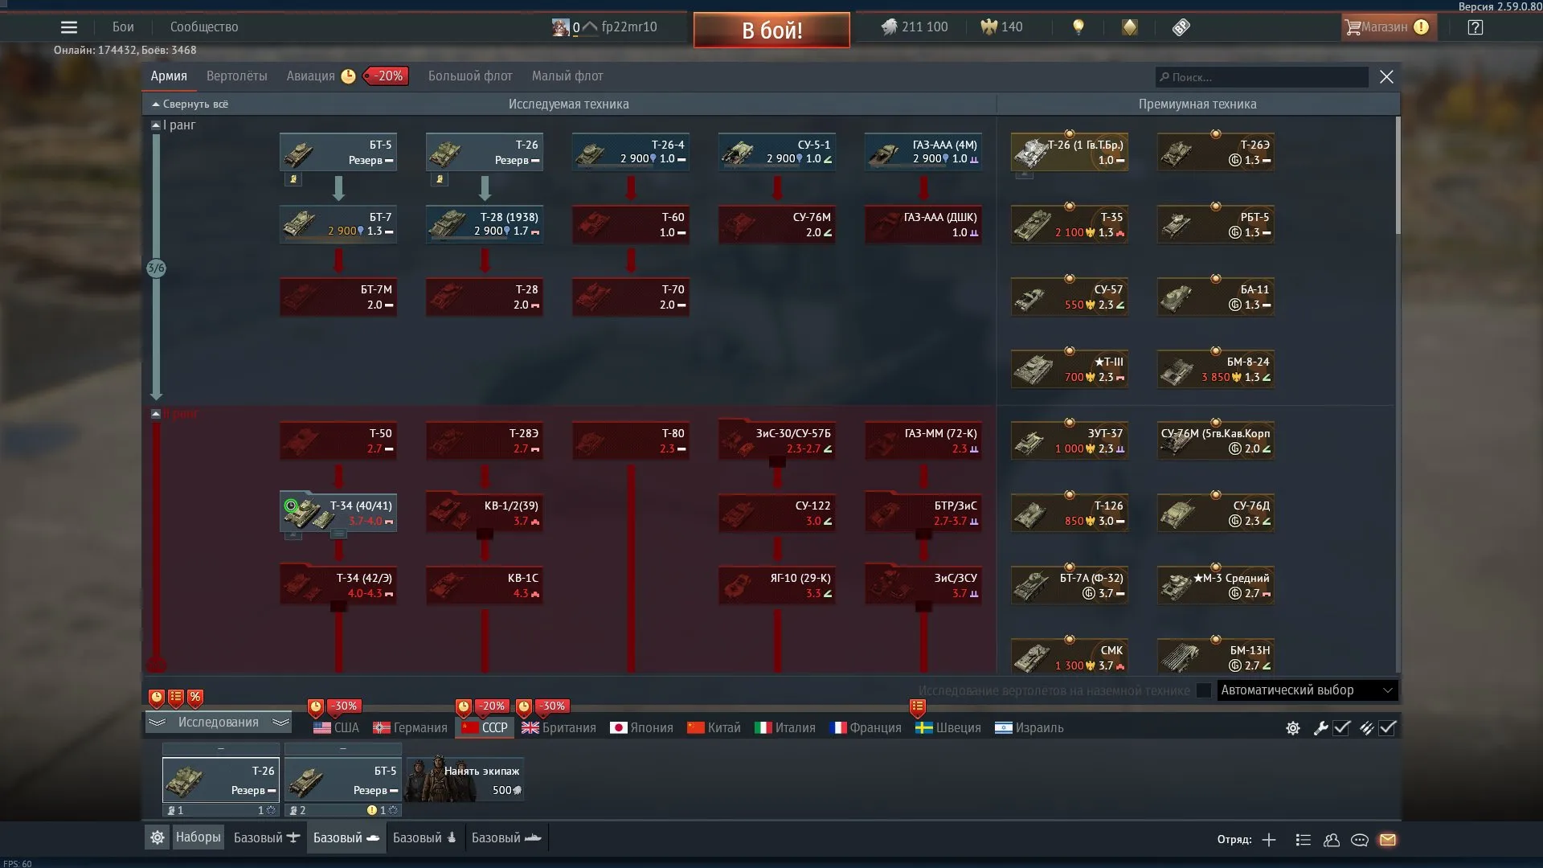Open the golden eagles warbond icon
The height and width of the screenshot is (868, 1543).
click(1130, 27)
